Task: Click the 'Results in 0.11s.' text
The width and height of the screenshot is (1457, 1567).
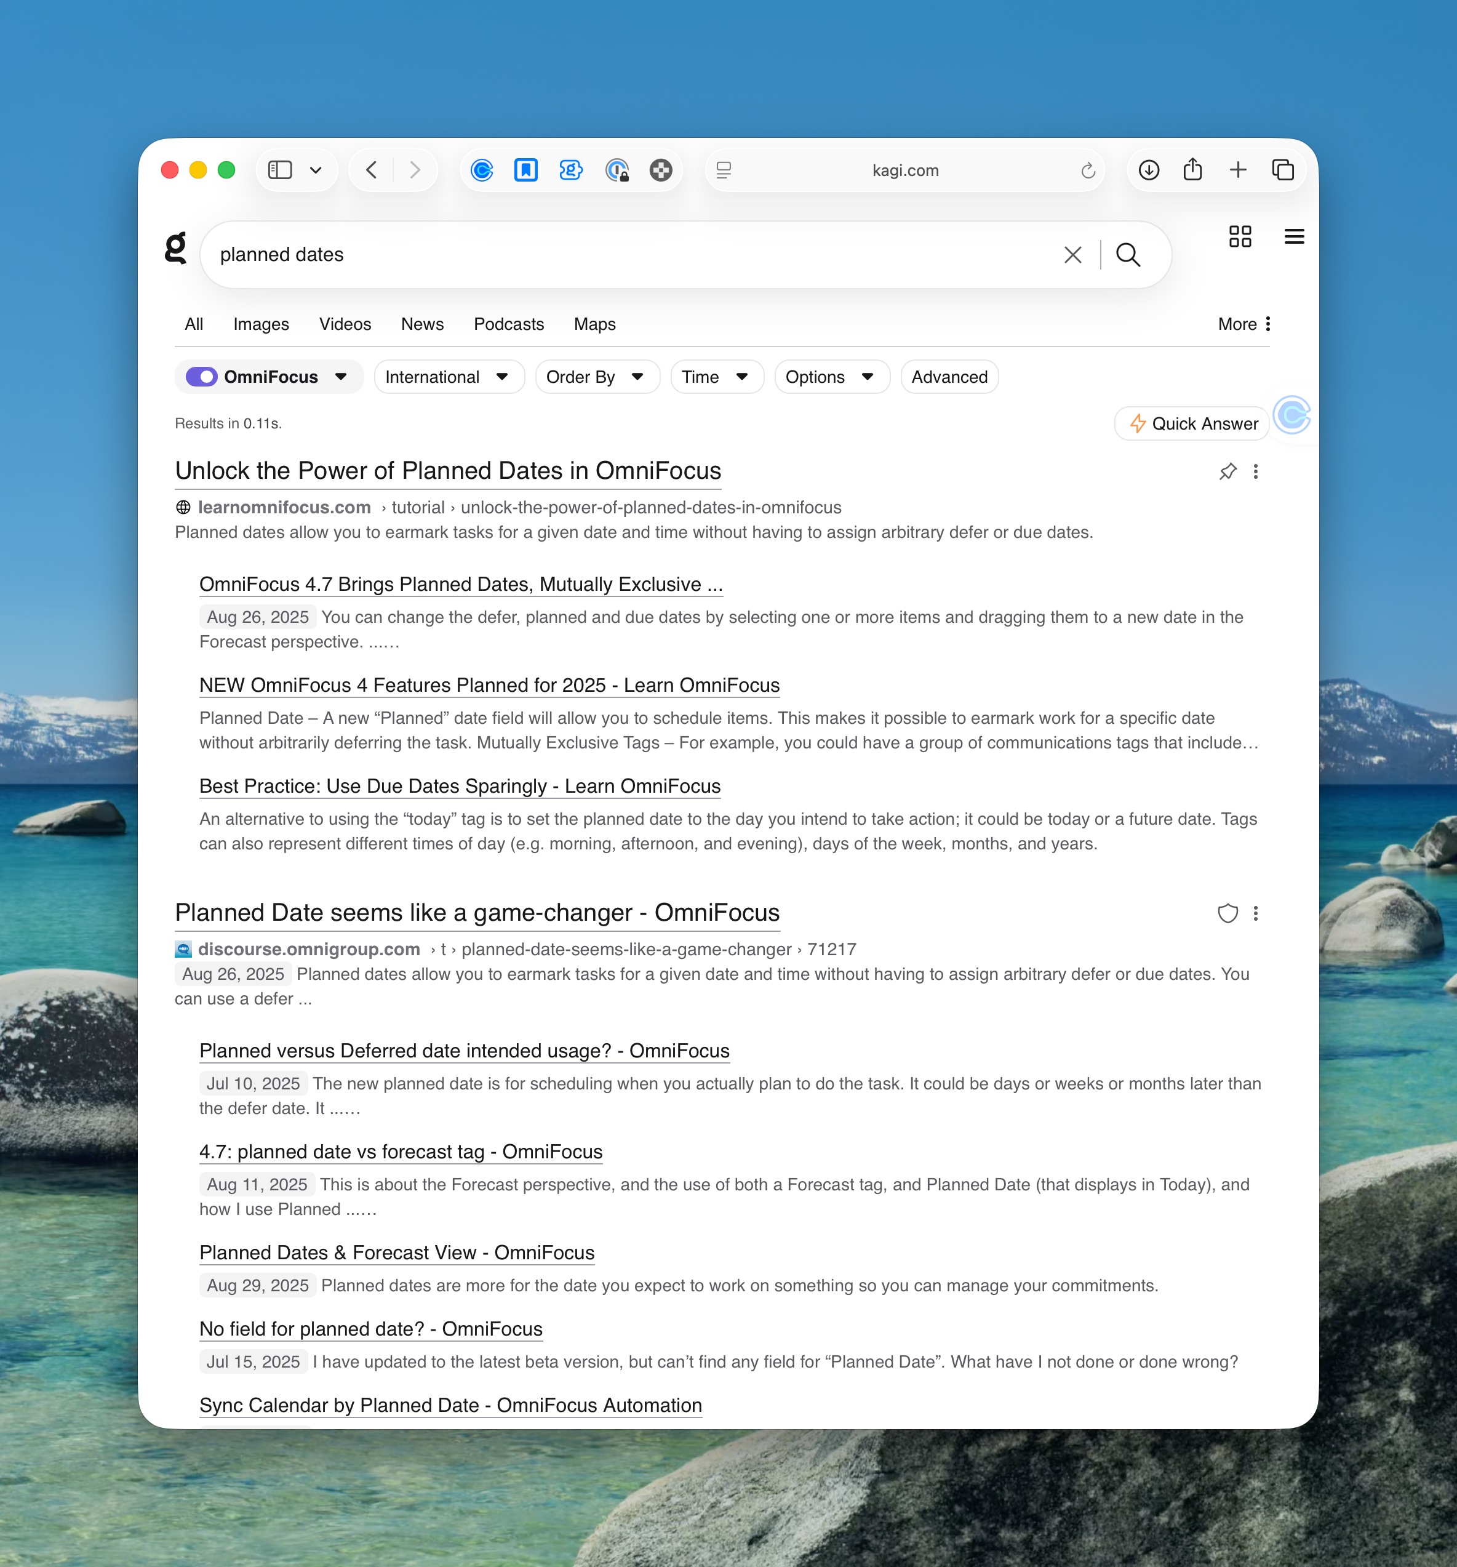Action: tap(228, 423)
